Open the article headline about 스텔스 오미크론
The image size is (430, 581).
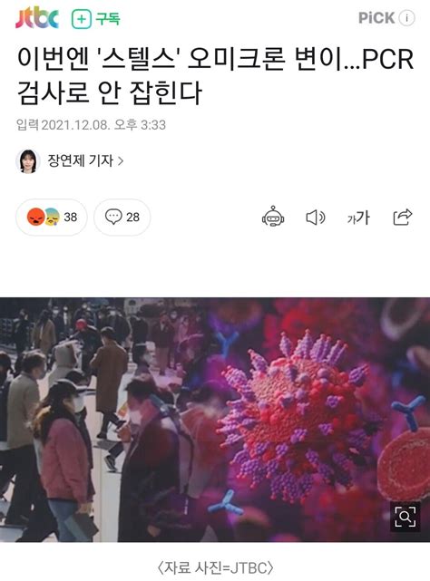215,75
